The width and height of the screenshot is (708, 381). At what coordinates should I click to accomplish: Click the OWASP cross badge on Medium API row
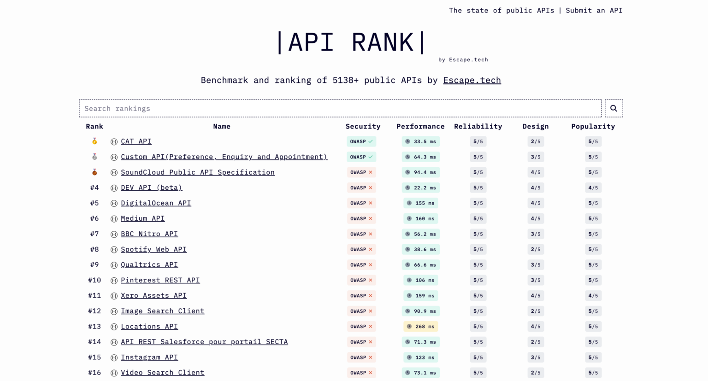[x=361, y=218]
